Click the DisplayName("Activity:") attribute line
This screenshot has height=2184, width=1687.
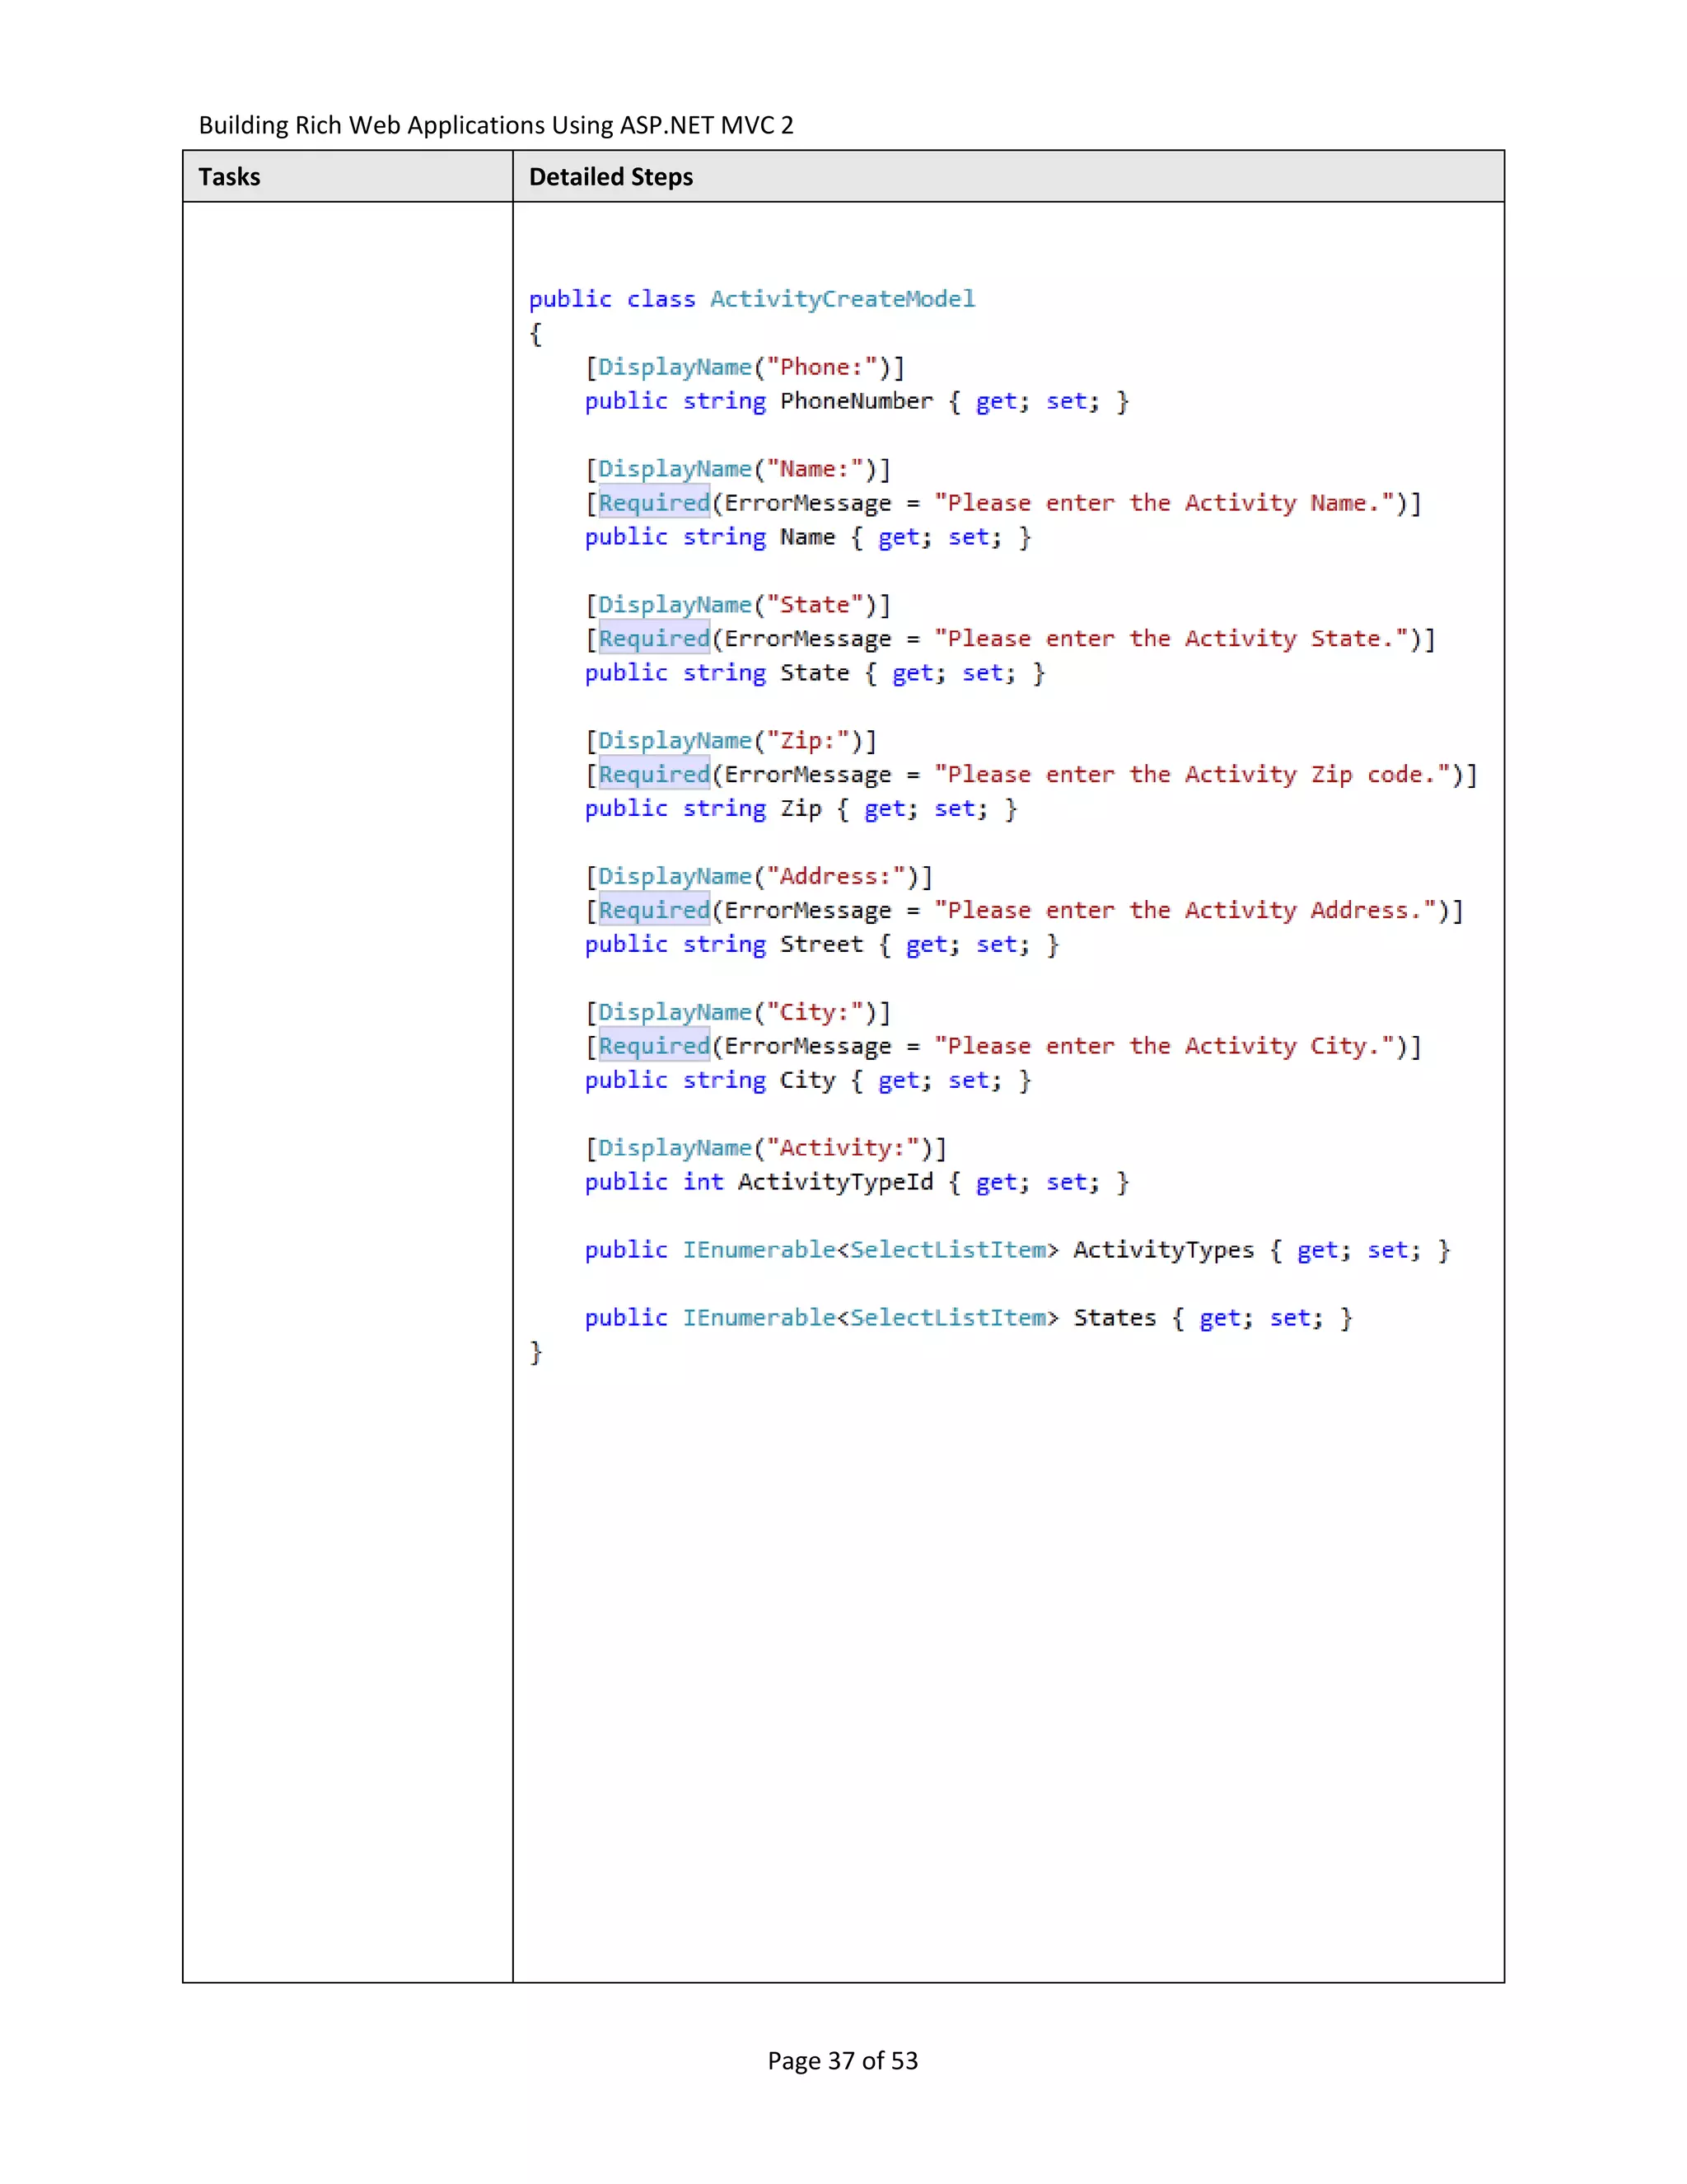(765, 1149)
